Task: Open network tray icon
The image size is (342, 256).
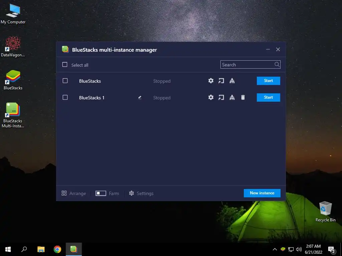Action: point(291,249)
